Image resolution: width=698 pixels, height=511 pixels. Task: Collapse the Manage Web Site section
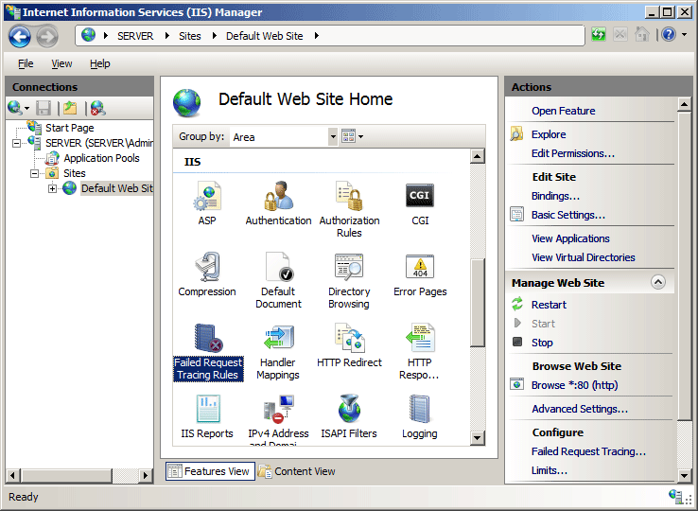click(658, 282)
